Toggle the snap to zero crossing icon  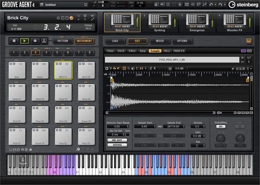tap(141, 68)
